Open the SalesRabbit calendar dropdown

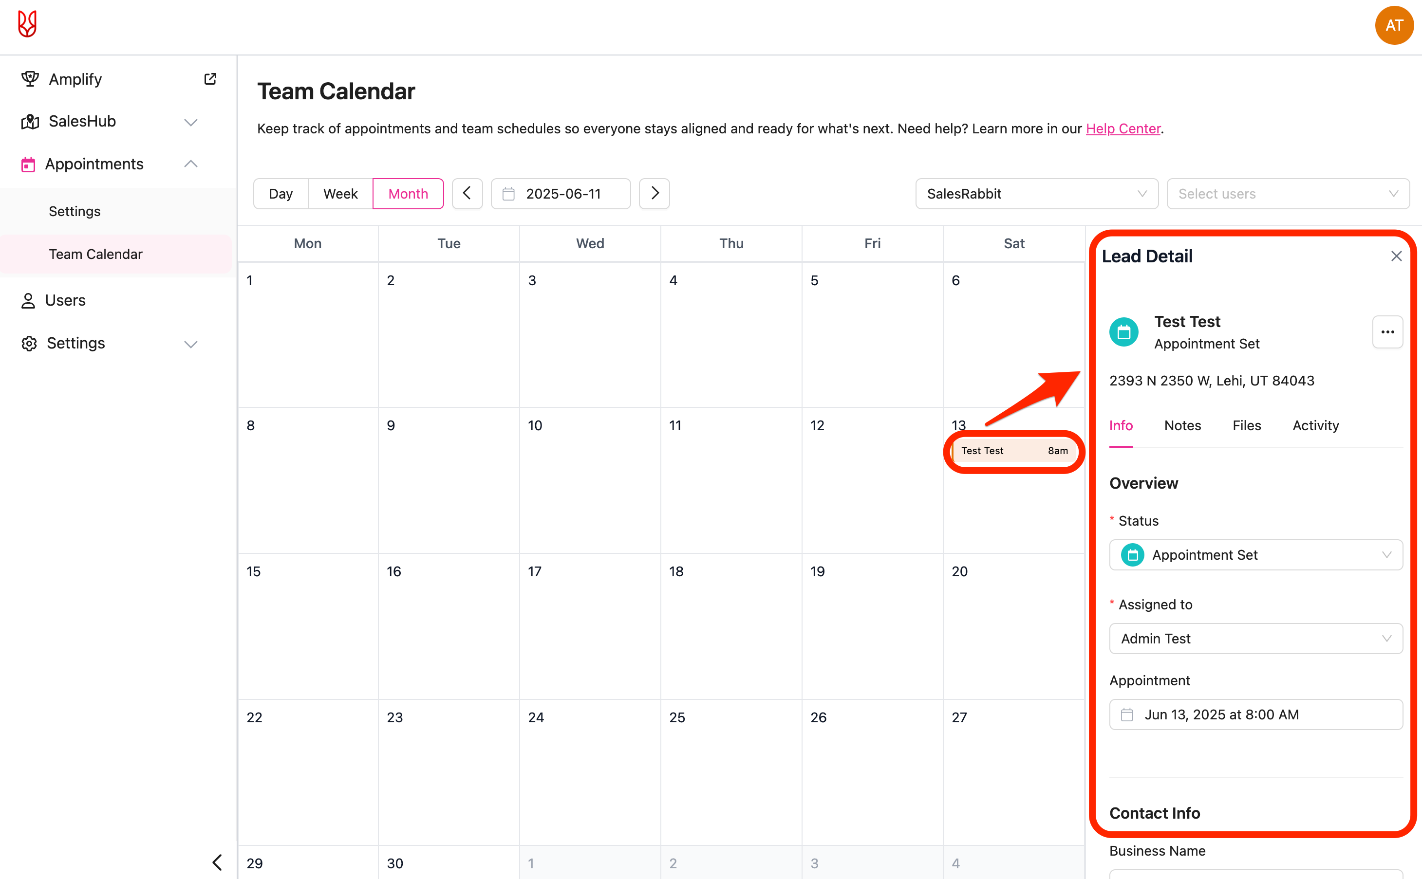[1036, 194]
